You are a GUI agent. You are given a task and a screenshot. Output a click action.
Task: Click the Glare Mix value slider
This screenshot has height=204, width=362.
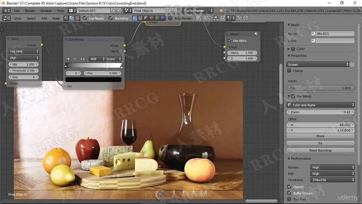point(24,64)
